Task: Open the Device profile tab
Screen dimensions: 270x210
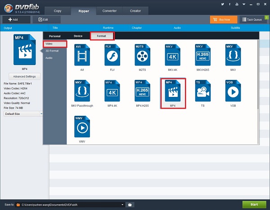Action: pyautogui.click(x=78, y=36)
